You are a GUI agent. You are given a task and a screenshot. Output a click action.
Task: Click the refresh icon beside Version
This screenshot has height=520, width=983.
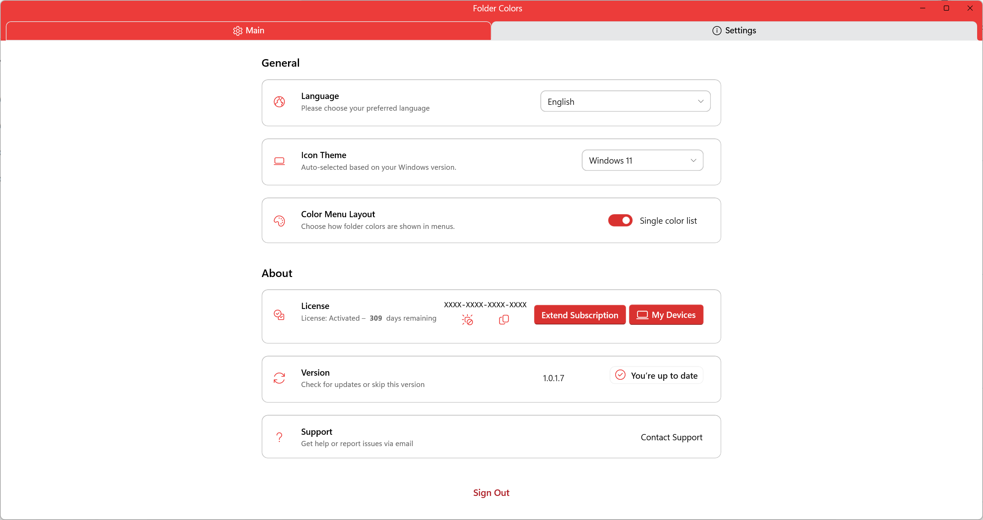[279, 378]
